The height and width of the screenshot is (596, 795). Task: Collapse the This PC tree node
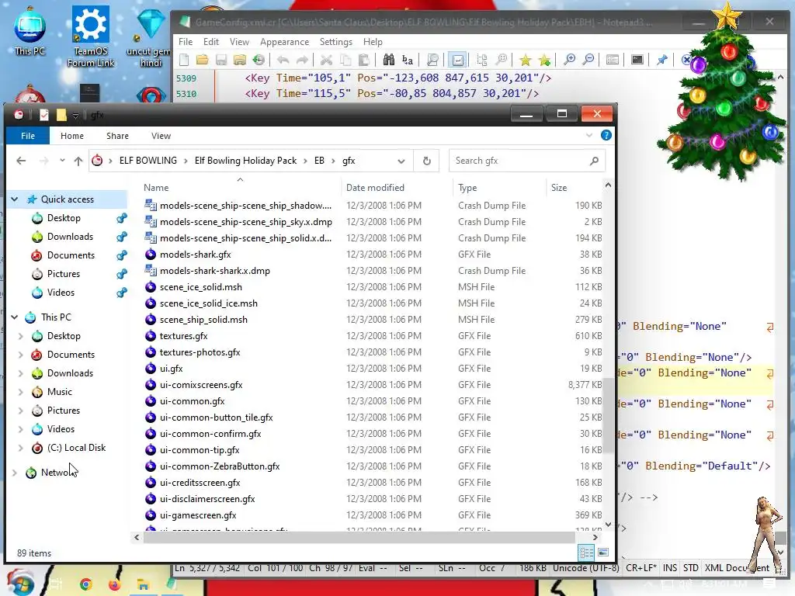click(x=15, y=317)
